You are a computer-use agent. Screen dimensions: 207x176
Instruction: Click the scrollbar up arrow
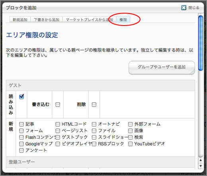tap(201, 160)
